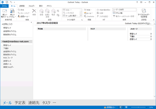Click the 送受信エラー warning icon in status bar
The height and width of the screenshot is (109, 156).
(105, 107)
